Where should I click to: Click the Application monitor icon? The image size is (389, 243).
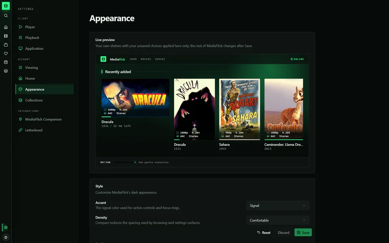pos(20,48)
